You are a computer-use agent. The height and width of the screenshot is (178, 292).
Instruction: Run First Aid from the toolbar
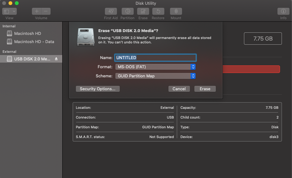pos(111,11)
